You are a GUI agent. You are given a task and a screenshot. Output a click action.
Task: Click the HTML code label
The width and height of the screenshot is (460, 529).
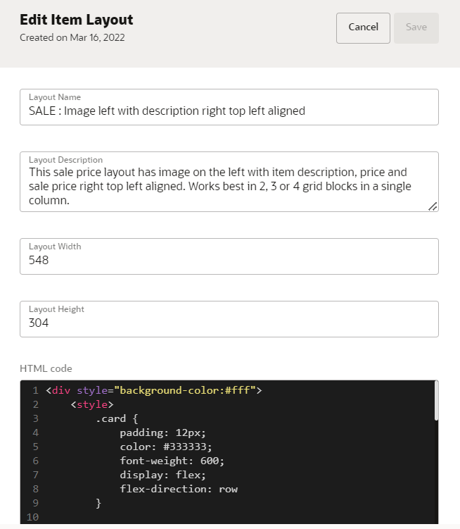pyautogui.click(x=46, y=368)
